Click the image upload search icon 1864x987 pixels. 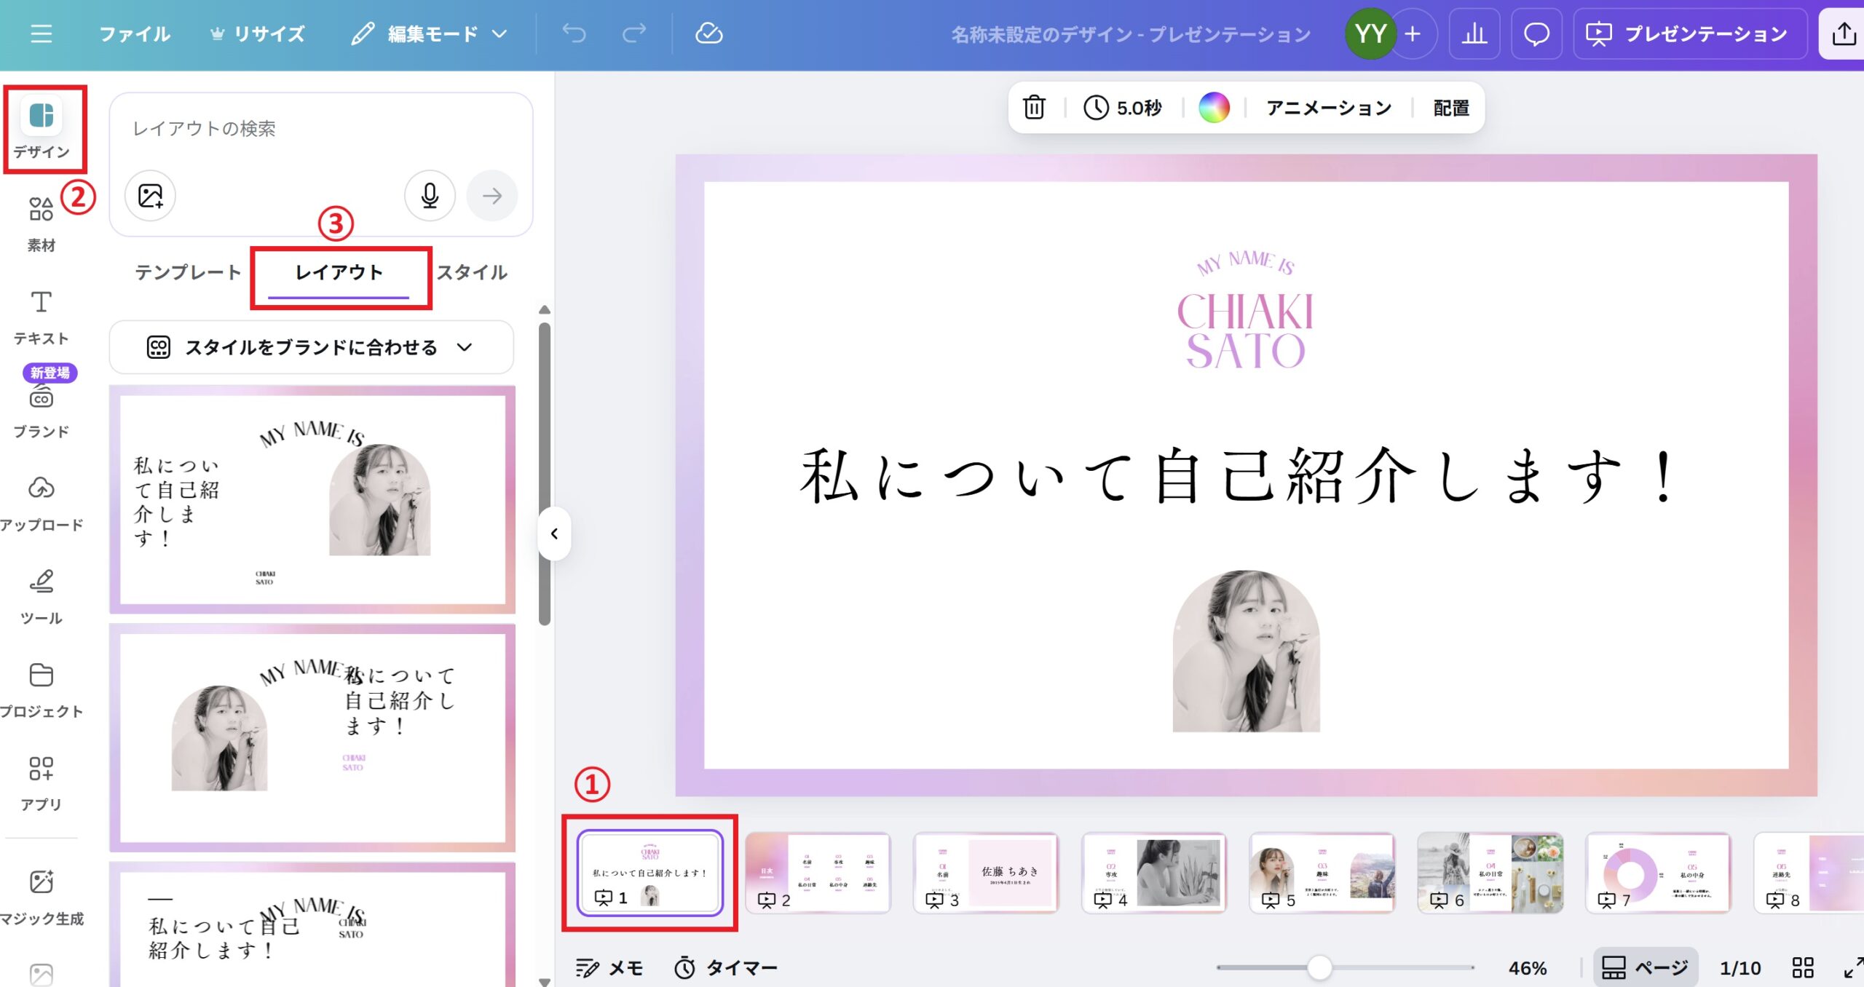[150, 195]
